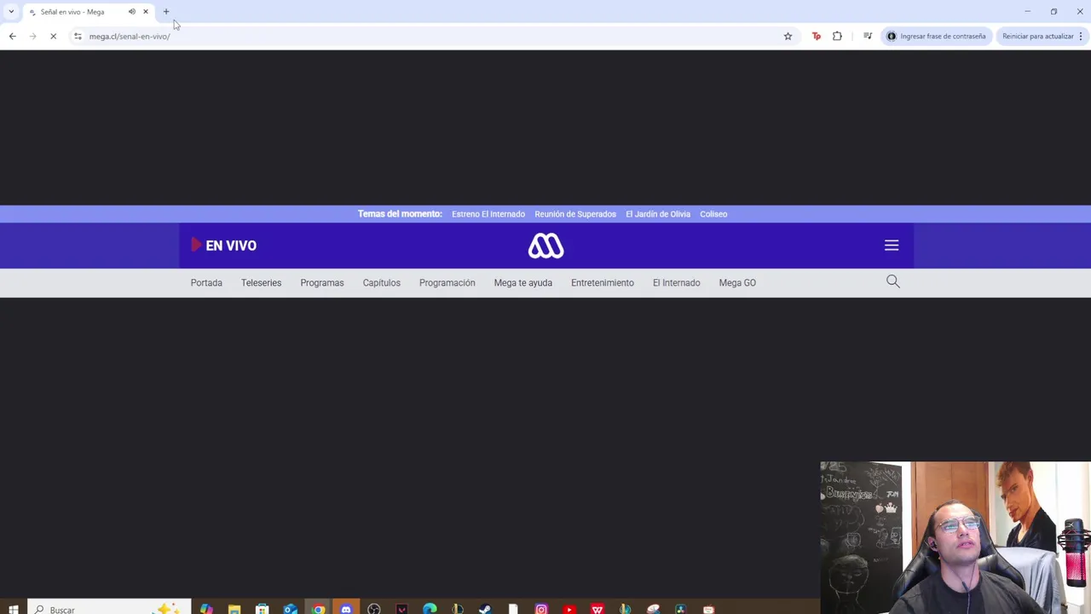1091x614 pixels.
Task: Open the Programas menu item
Action: pos(322,283)
